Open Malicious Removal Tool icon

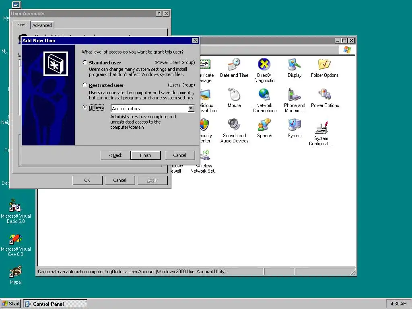coord(206,95)
